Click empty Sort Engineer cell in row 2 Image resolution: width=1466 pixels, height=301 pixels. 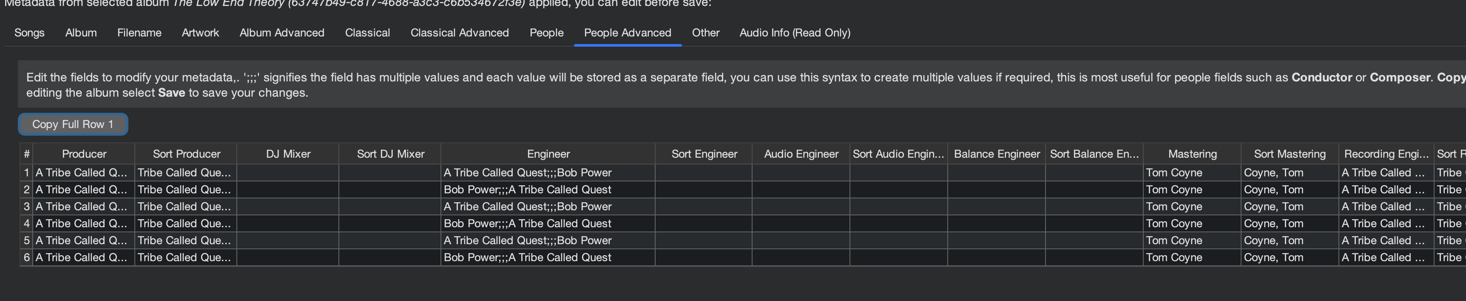click(x=704, y=190)
